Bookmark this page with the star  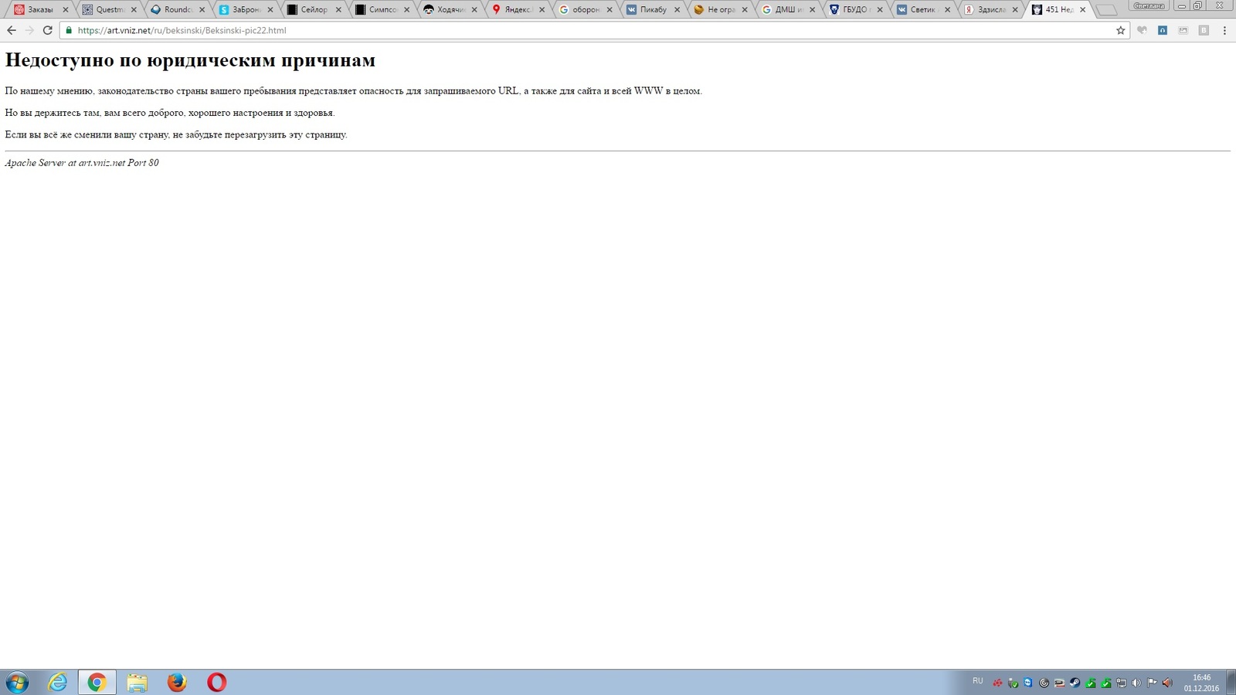click(1121, 30)
